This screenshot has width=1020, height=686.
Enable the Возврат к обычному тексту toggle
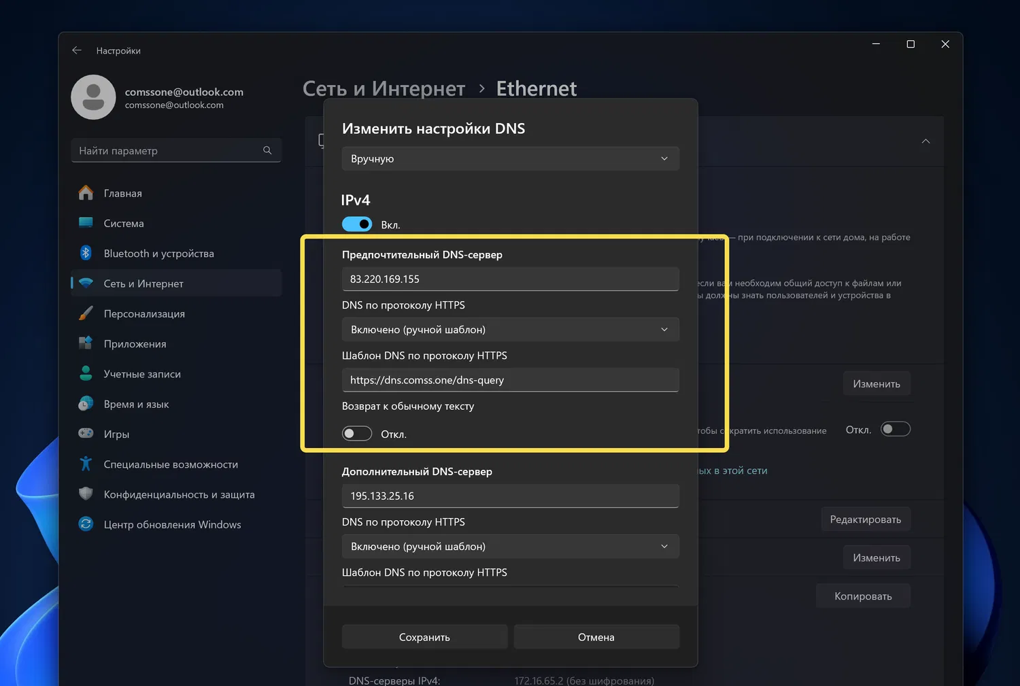[x=357, y=434]
